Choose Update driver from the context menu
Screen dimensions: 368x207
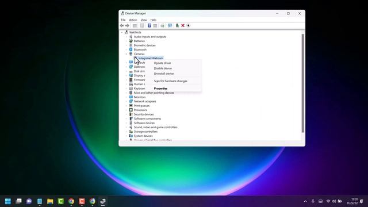[x=174, y=63]
